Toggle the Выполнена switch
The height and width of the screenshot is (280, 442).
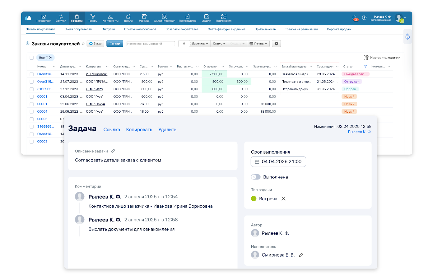pos(256,177)
